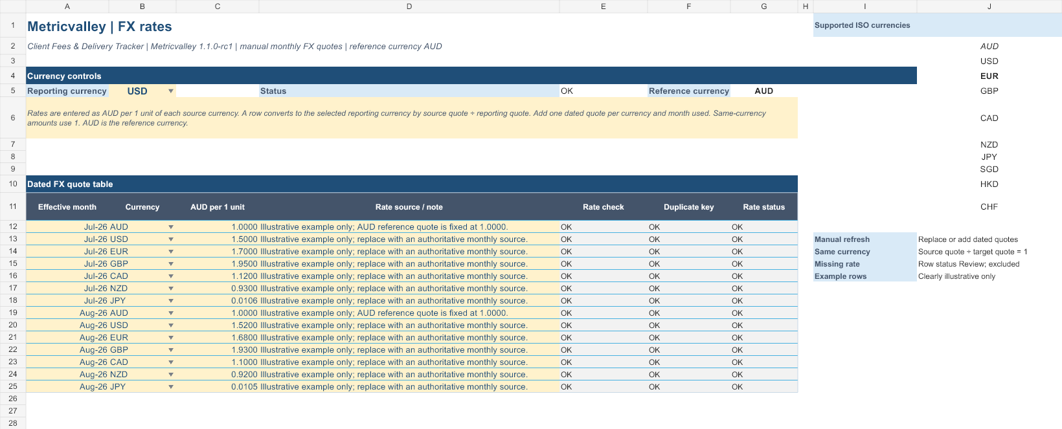Click the 1.9500 rate for Jul-26 GBP
Screen dimensions: 1062x429
218,264
